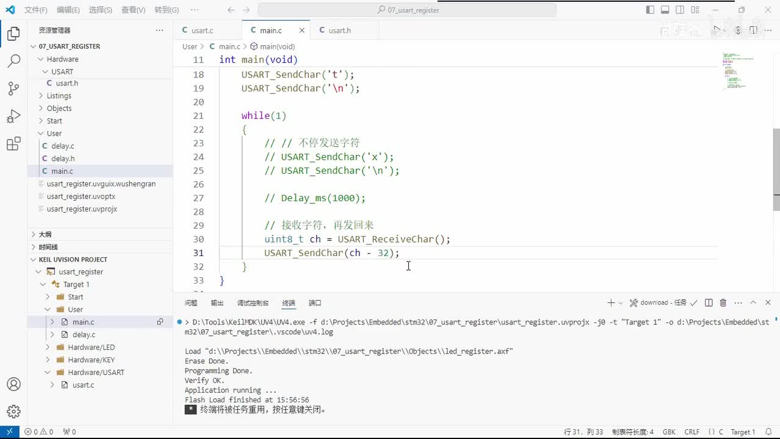The height and width of the screenshot is (439, 780).
Task: Open the Manage gear icon
Action: (x=13, y=412)
